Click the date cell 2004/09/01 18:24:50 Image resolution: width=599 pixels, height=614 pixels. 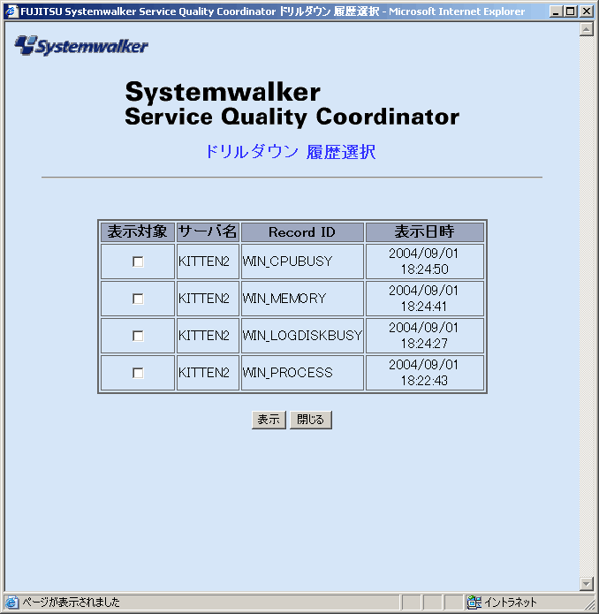(425, 262)
